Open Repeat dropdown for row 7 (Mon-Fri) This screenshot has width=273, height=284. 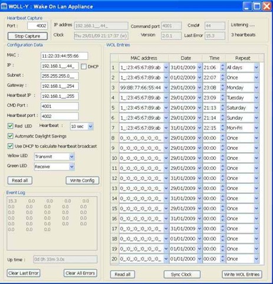pos(256,128)
